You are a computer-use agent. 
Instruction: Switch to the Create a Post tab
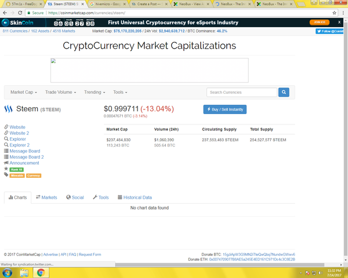click(x=149, y=4)
